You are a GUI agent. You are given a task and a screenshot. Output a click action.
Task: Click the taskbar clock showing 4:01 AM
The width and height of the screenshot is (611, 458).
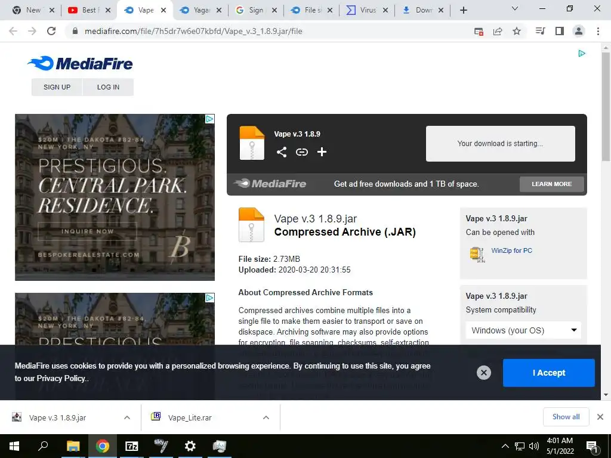[560, 446]
